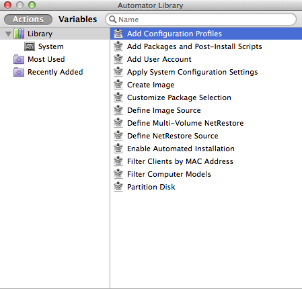Click the magnifying glass search icon
The width and height of the screenshot is (302, 289).
pyautogui.click(x=112, y=19)
